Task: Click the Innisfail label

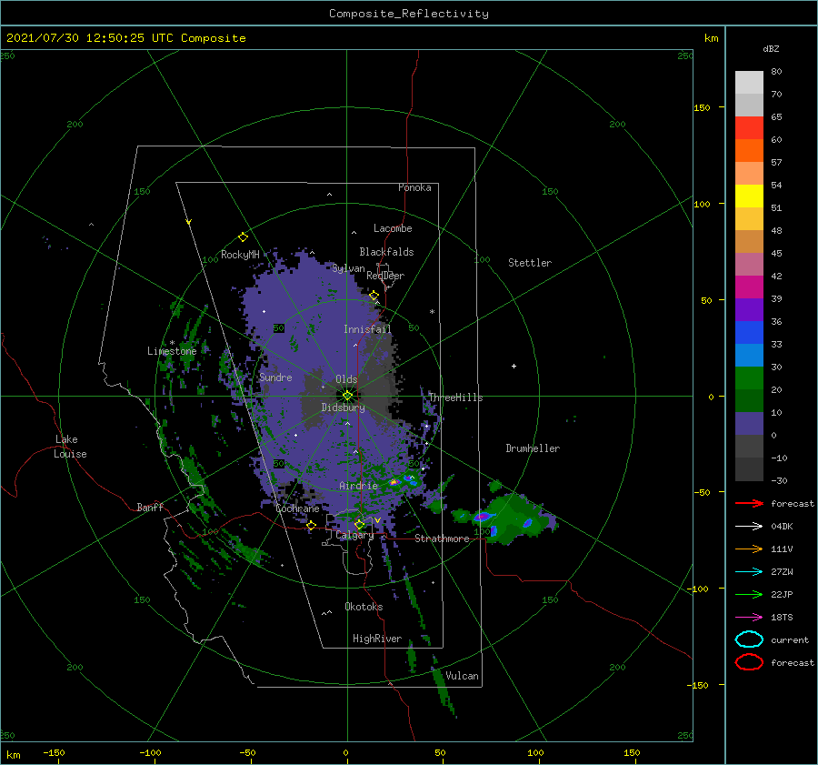Action: [x=367, y=329]
